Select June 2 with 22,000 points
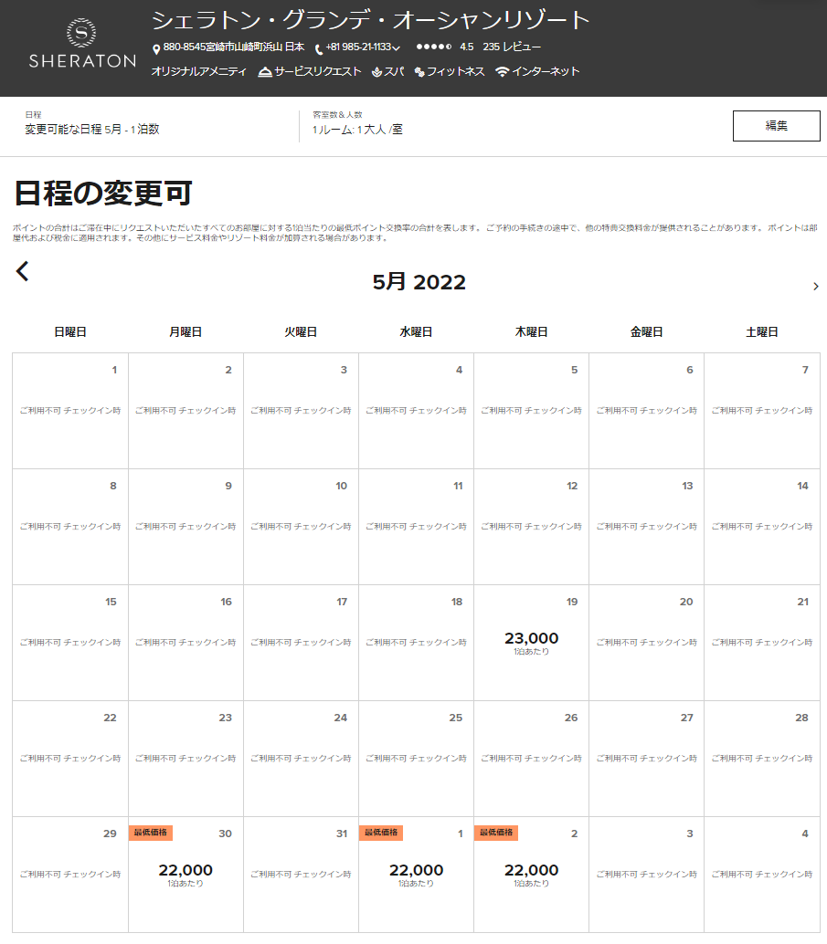 tap(531, 874)
